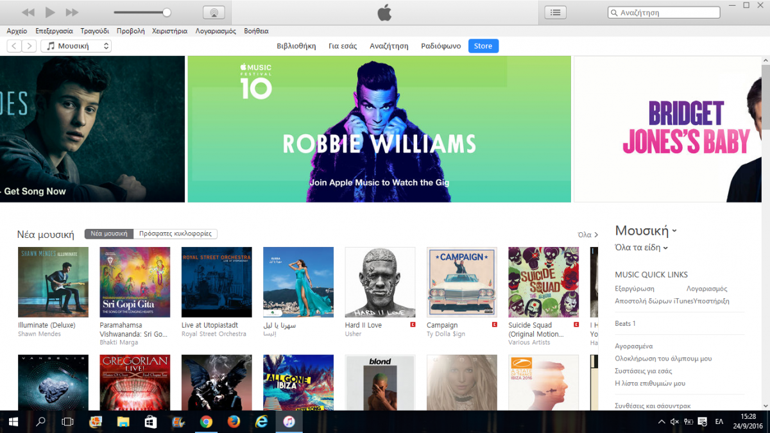Go back with the left navigation arrow
The width and height of the screenshot is (770, 433).
coord(14,46)
